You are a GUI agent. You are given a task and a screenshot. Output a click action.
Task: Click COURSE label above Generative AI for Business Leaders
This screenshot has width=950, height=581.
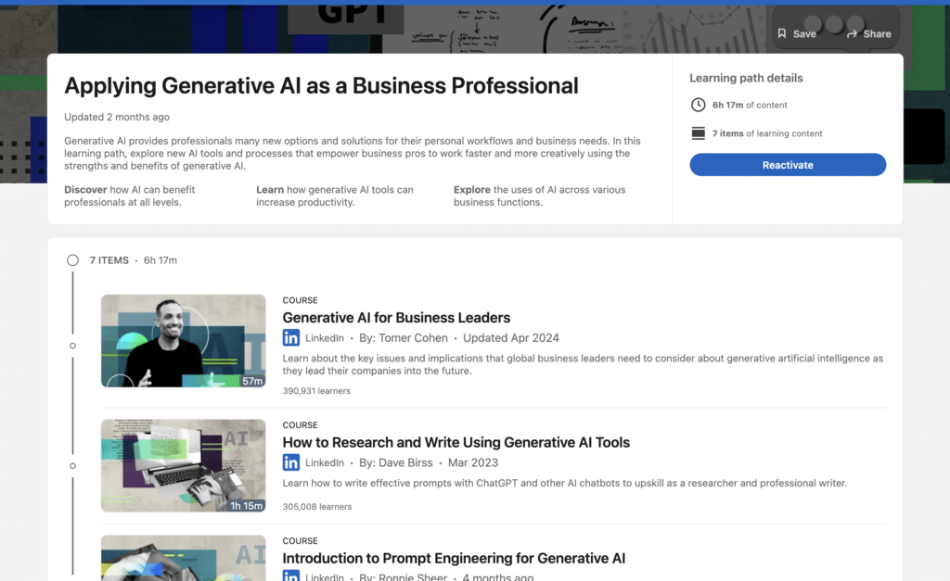(300, 300)
